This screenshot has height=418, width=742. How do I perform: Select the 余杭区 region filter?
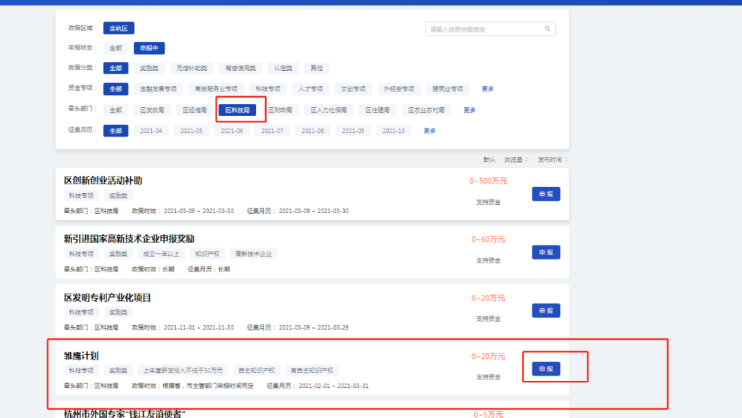[117, 27]
